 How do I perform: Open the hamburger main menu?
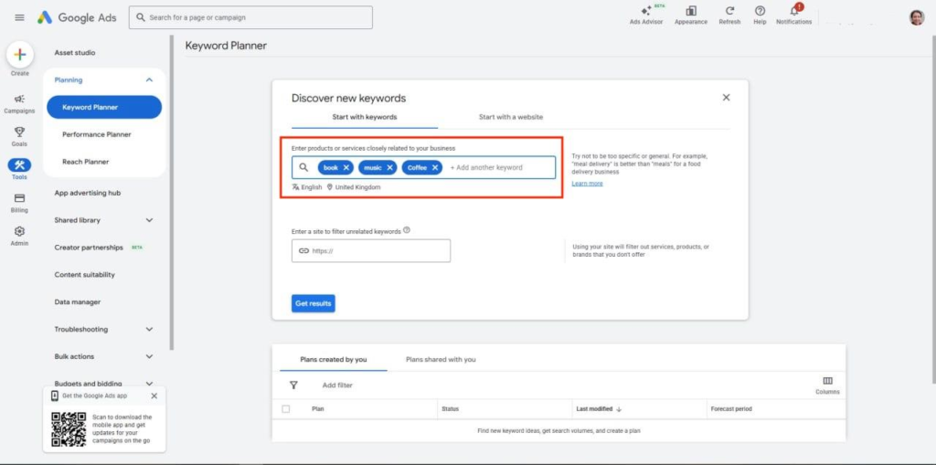coord(20,17)
